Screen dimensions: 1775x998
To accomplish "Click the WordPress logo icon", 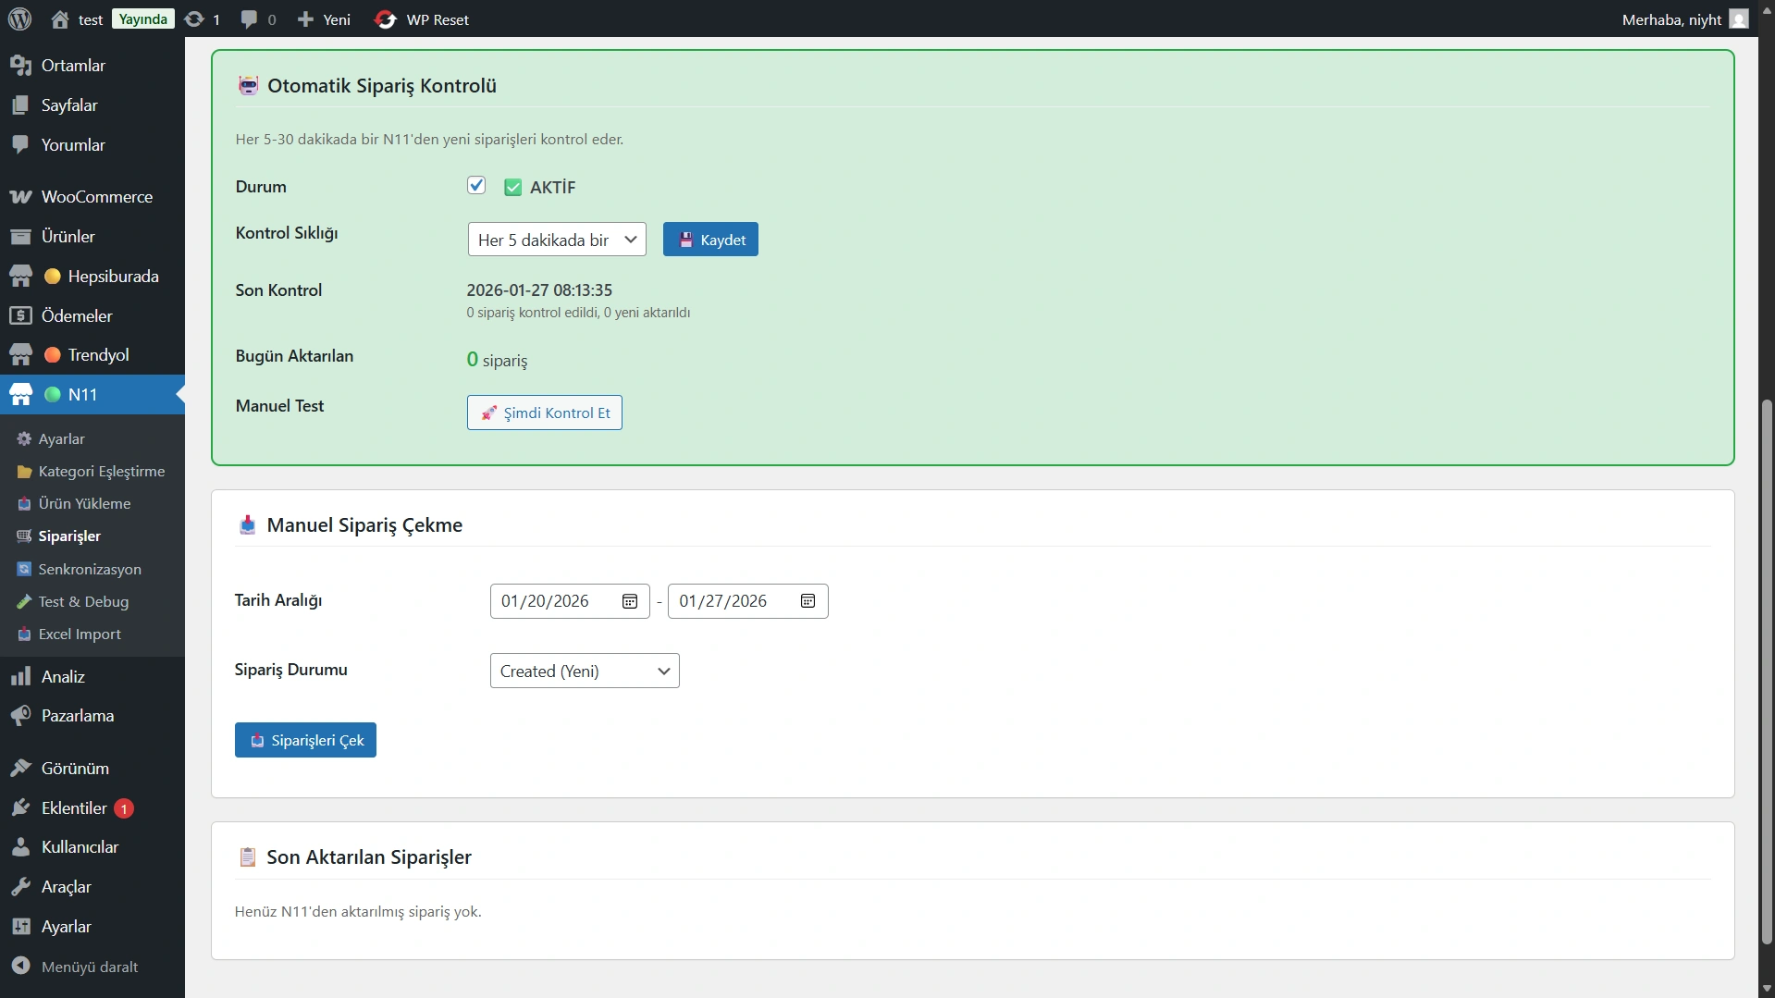I will point(19,18).
